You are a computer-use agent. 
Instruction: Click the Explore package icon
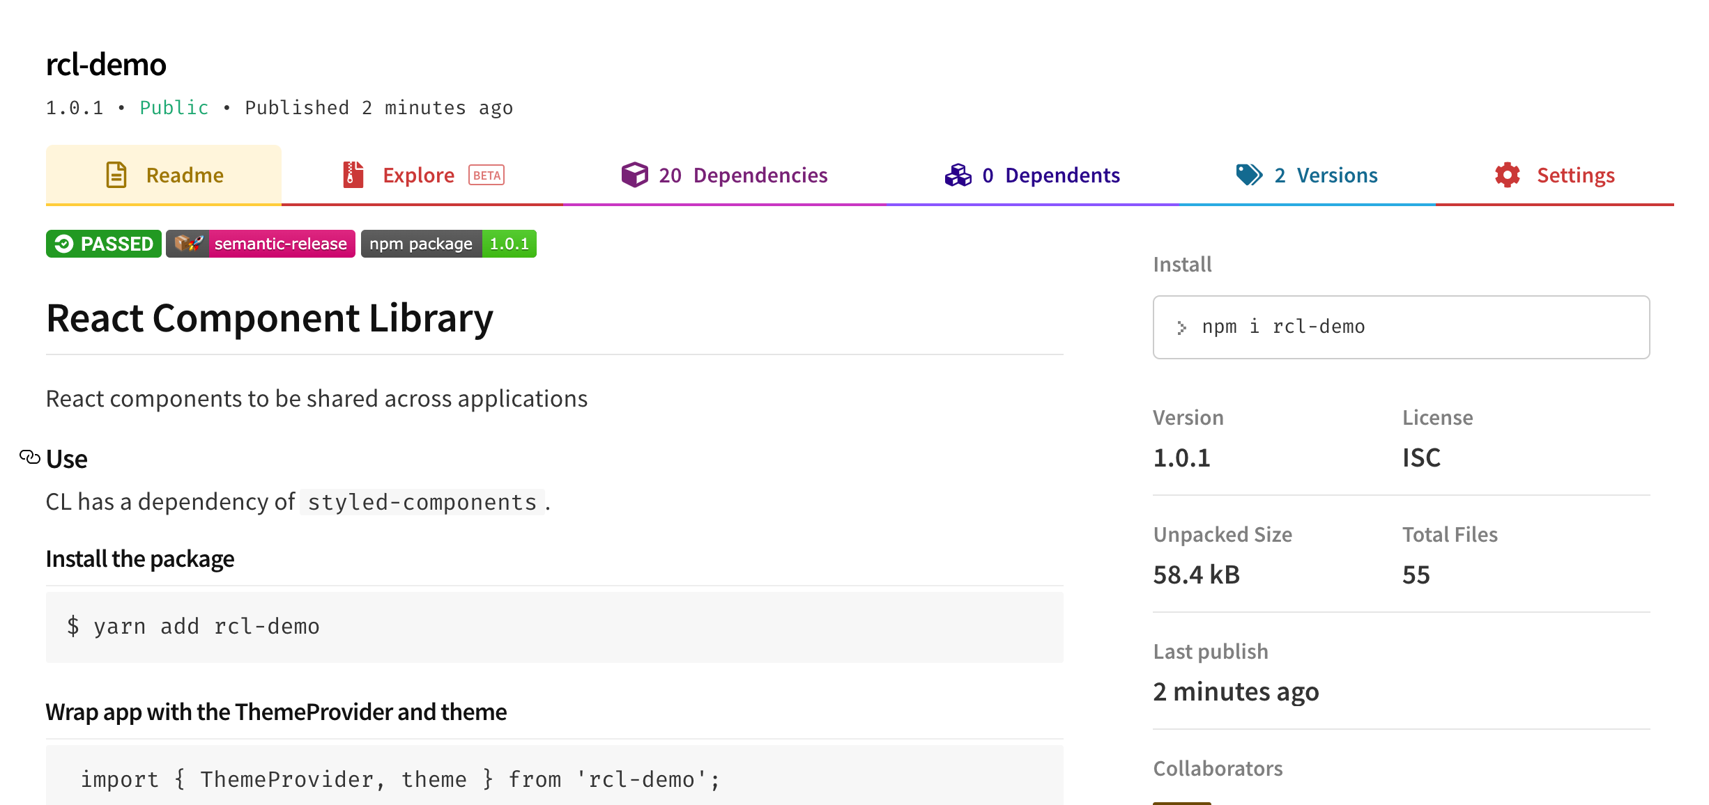(x=353, y=175)
